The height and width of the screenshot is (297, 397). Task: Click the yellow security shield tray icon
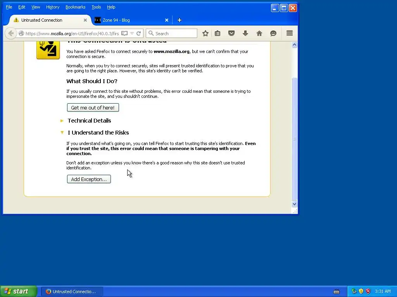(x=361, y=291)
